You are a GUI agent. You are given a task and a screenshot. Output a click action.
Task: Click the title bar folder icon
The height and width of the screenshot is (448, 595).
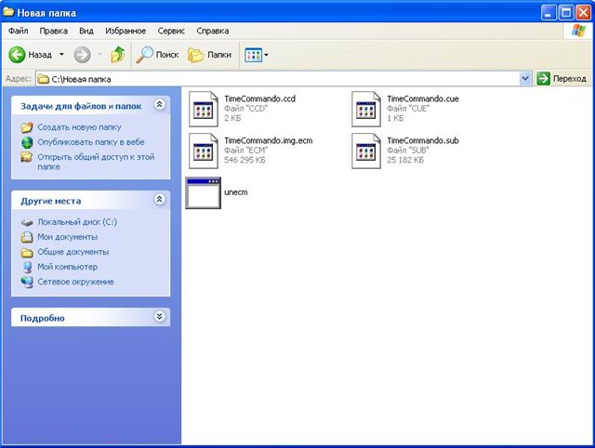[8, 12]
